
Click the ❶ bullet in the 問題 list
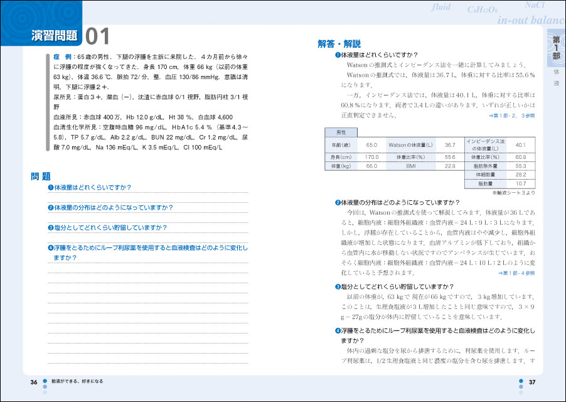coord(51,187)
